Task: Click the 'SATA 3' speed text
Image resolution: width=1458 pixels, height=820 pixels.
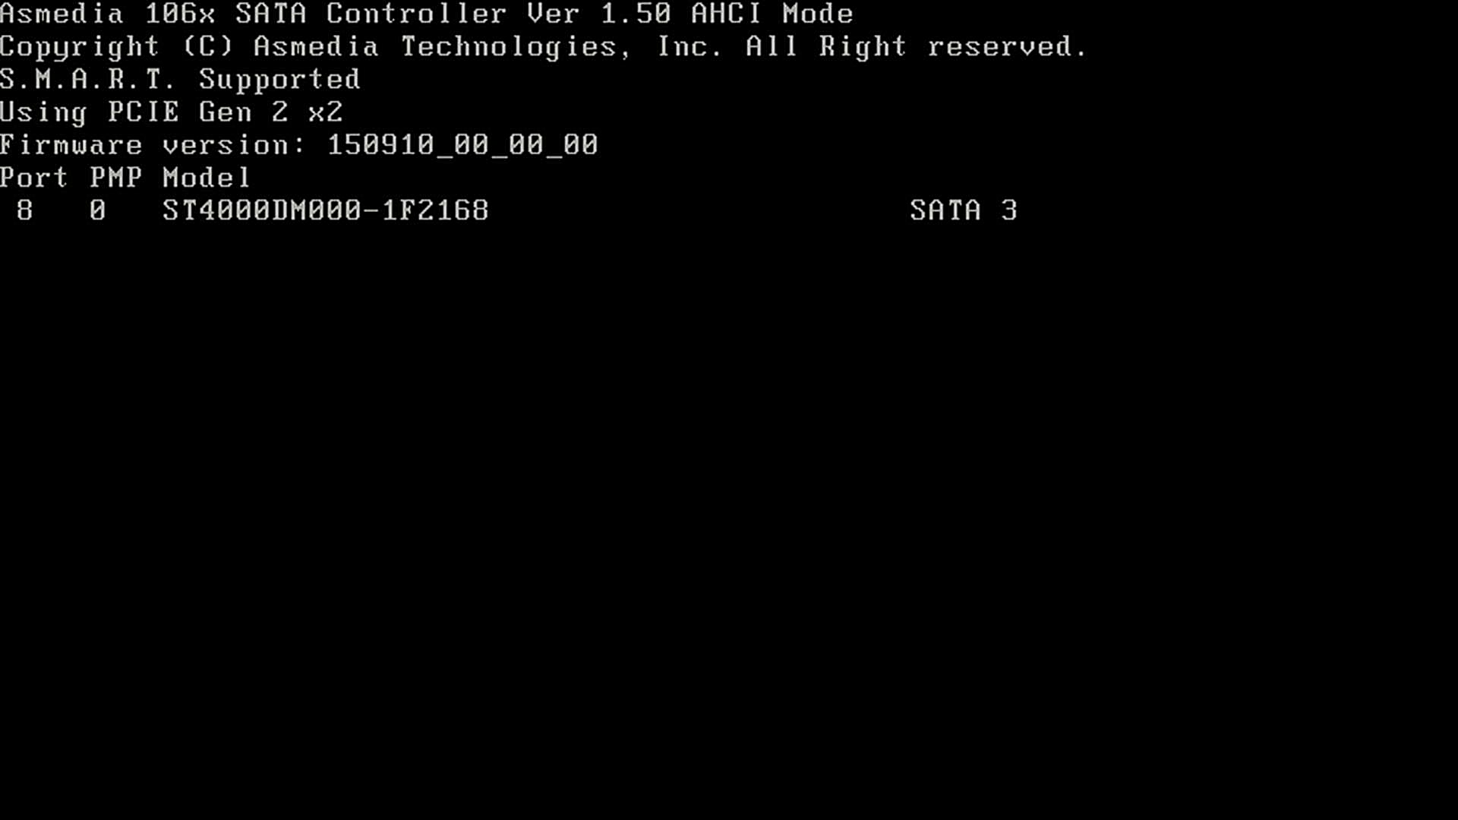Action: click(964, 210)
